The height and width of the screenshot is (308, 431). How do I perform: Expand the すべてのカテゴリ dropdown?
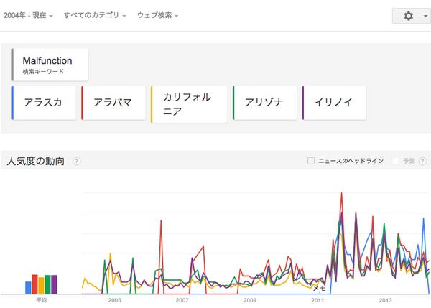point(95,15)
